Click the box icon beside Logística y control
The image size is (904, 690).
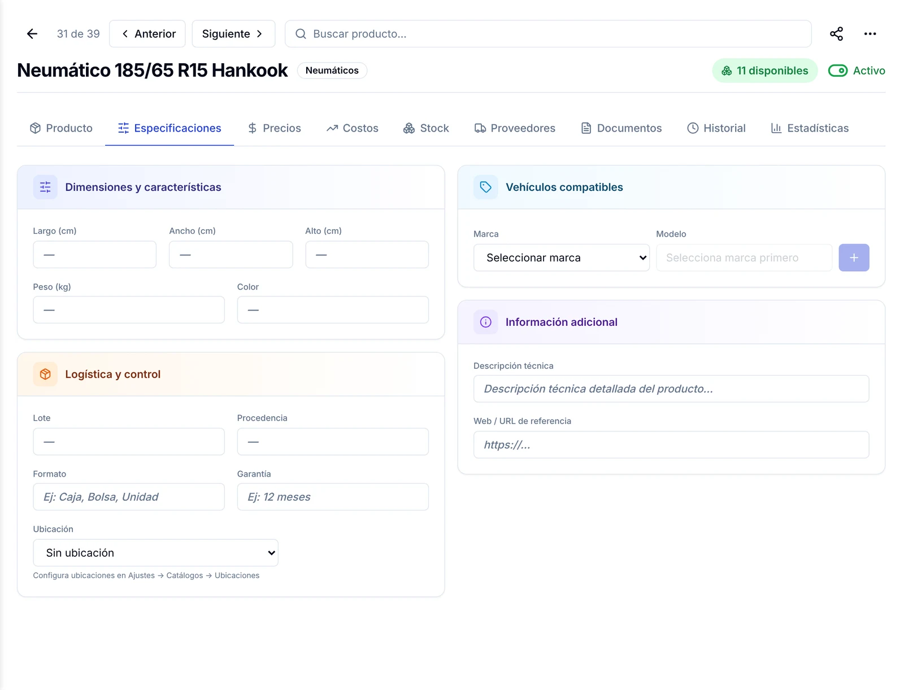tap(45, 374)
